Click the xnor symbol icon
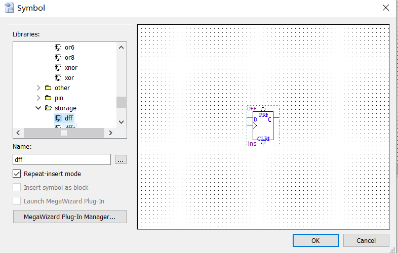The image size is (398, 253). [x=58, y=67]
